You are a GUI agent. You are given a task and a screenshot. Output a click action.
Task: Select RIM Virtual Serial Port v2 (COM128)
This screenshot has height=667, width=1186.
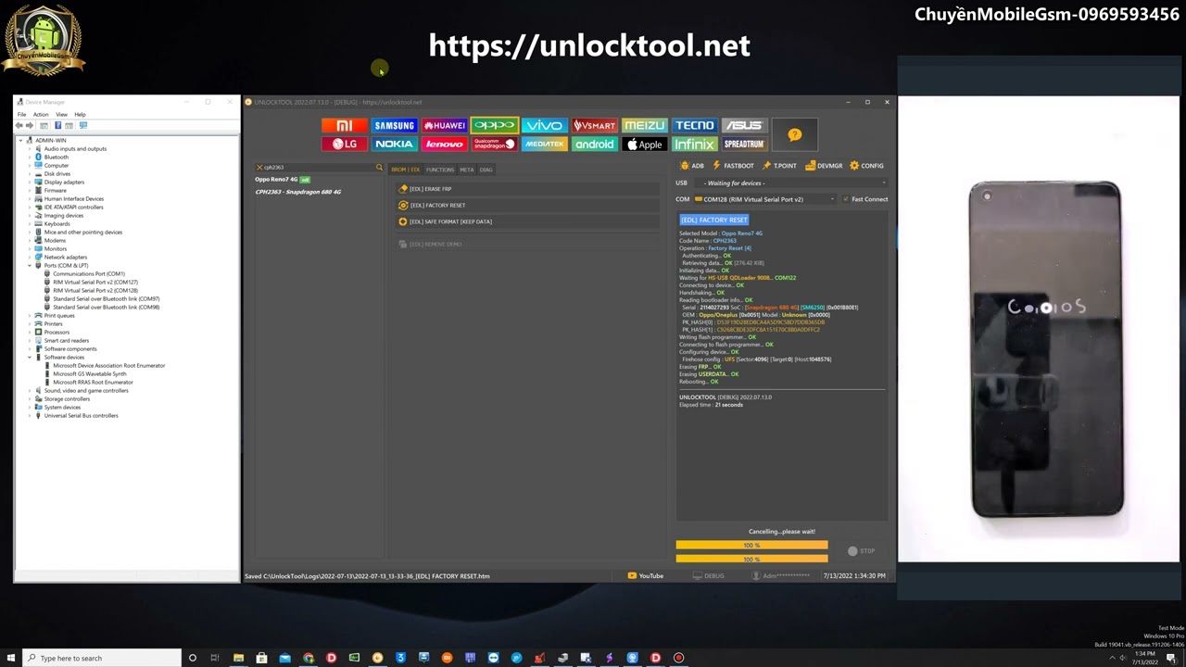pos(95,291)
